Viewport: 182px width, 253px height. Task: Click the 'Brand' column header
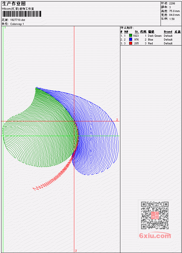click(168, 32)
